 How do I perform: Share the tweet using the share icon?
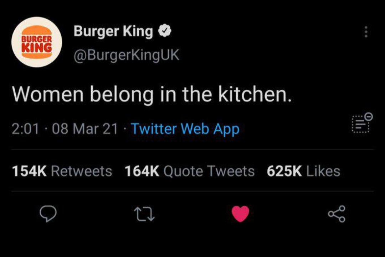[x=337, y=214]
